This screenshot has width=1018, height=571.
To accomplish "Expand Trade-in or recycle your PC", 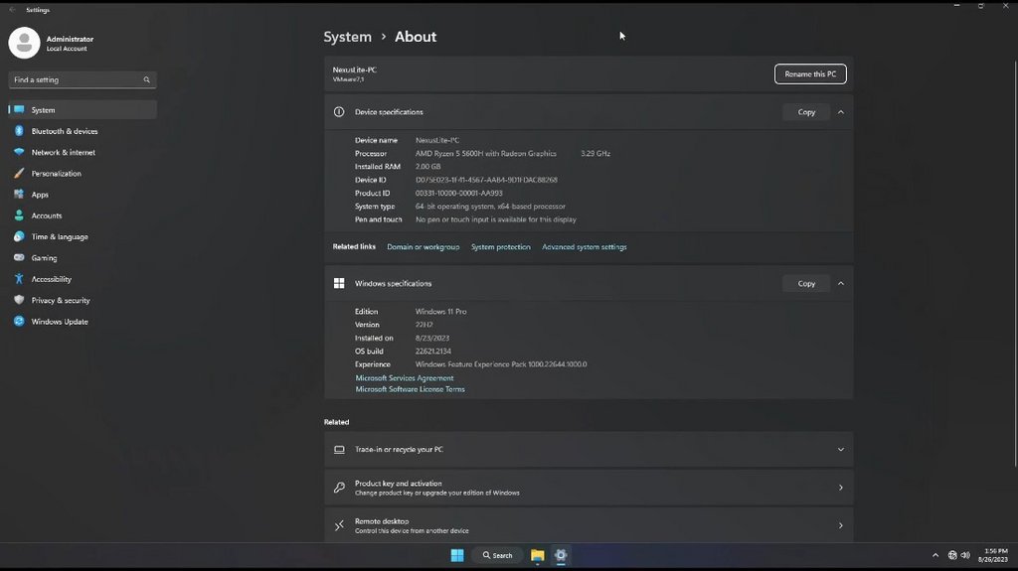I will pyautogui.click(x=841, y=450).
